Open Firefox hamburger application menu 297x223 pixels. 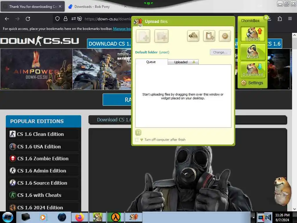click(290, 19)
